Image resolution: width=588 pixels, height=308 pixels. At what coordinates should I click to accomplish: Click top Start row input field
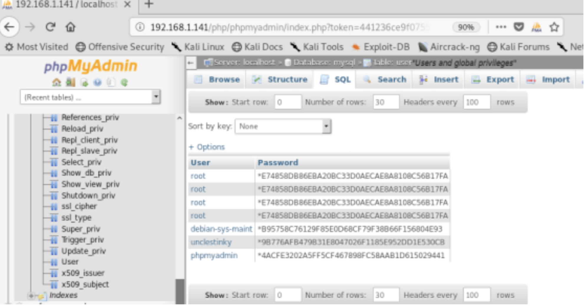point(288,102)
